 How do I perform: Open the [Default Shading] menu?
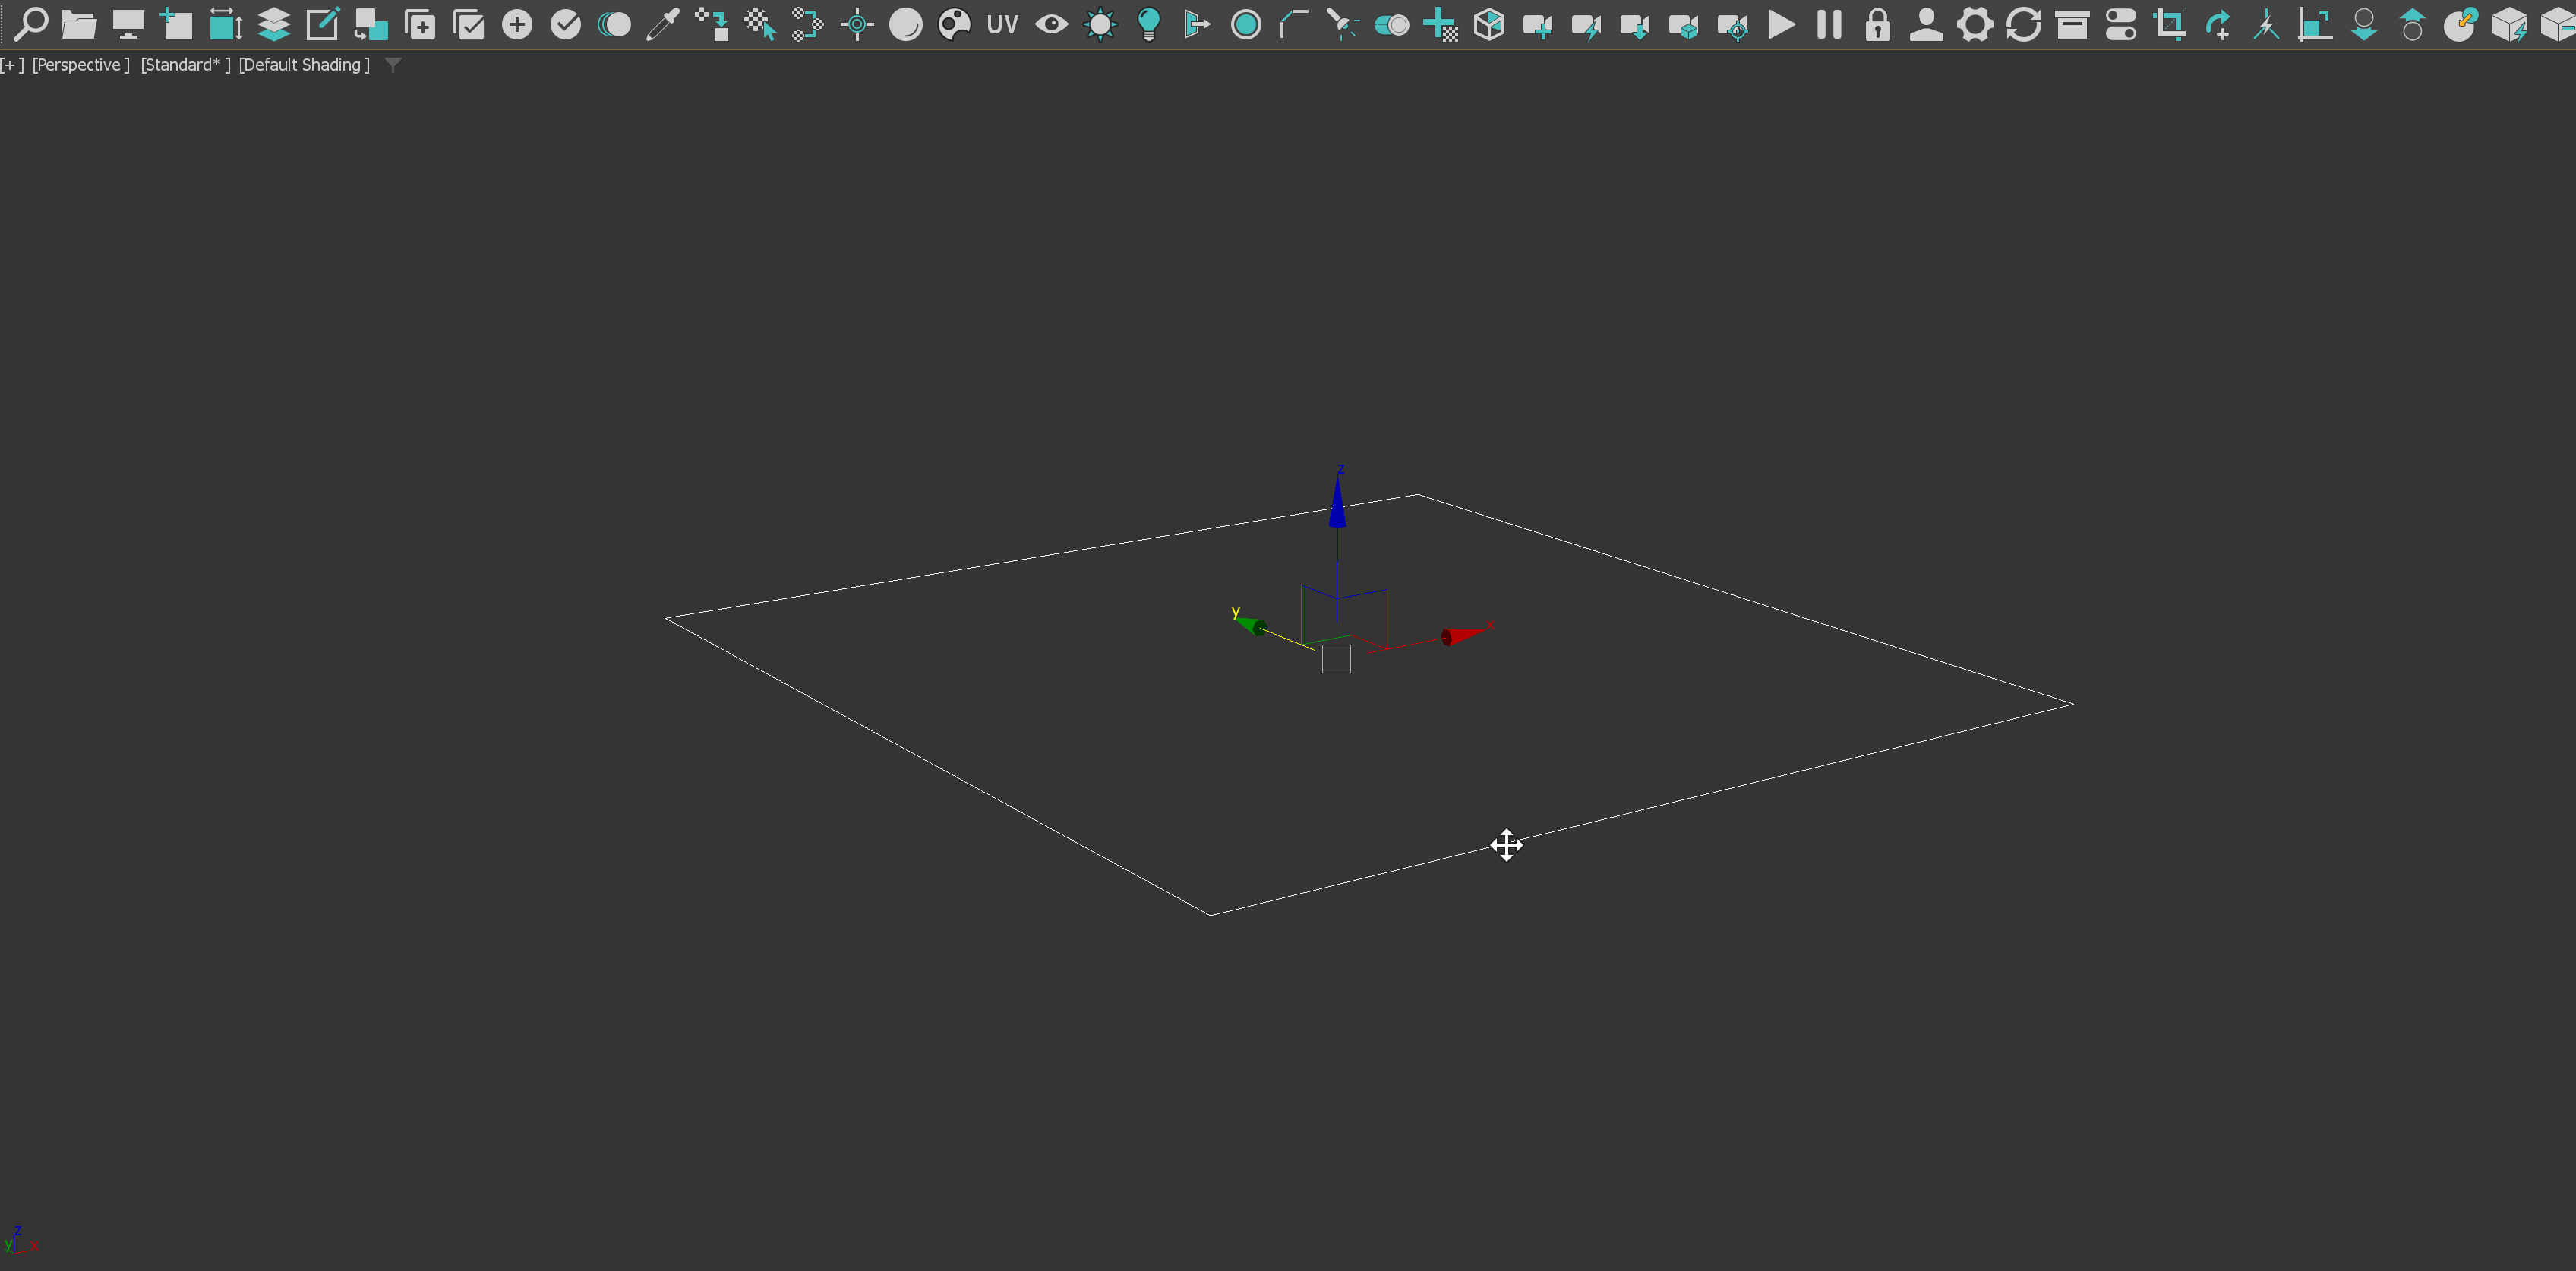click(304, 65)
